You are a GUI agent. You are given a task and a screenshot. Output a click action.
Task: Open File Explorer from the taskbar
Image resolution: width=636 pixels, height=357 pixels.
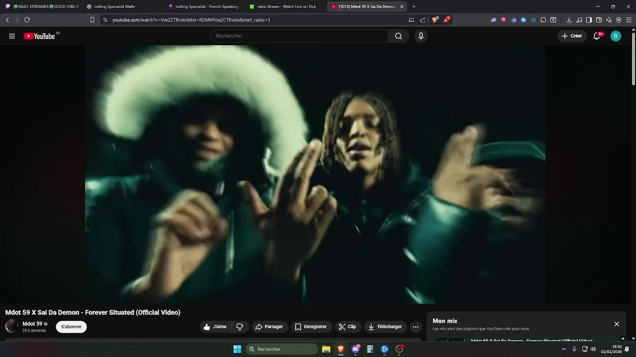[326, 349]
